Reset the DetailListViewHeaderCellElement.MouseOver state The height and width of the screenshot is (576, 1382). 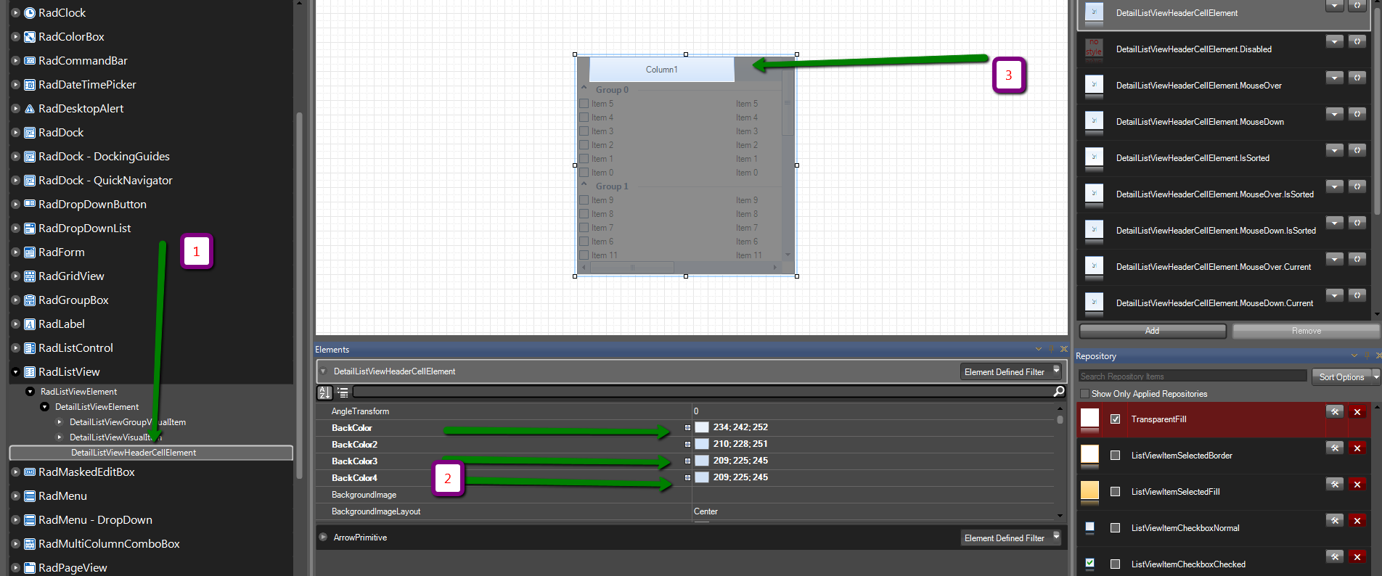(1357, 78)
